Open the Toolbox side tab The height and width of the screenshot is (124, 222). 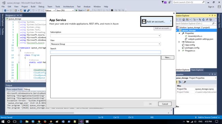[2, 31]
